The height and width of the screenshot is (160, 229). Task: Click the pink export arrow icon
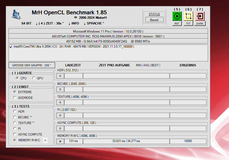click(200, 16)
